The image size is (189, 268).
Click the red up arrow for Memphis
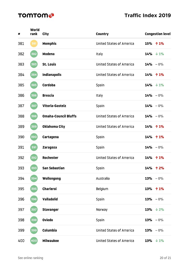click(157, 44)
